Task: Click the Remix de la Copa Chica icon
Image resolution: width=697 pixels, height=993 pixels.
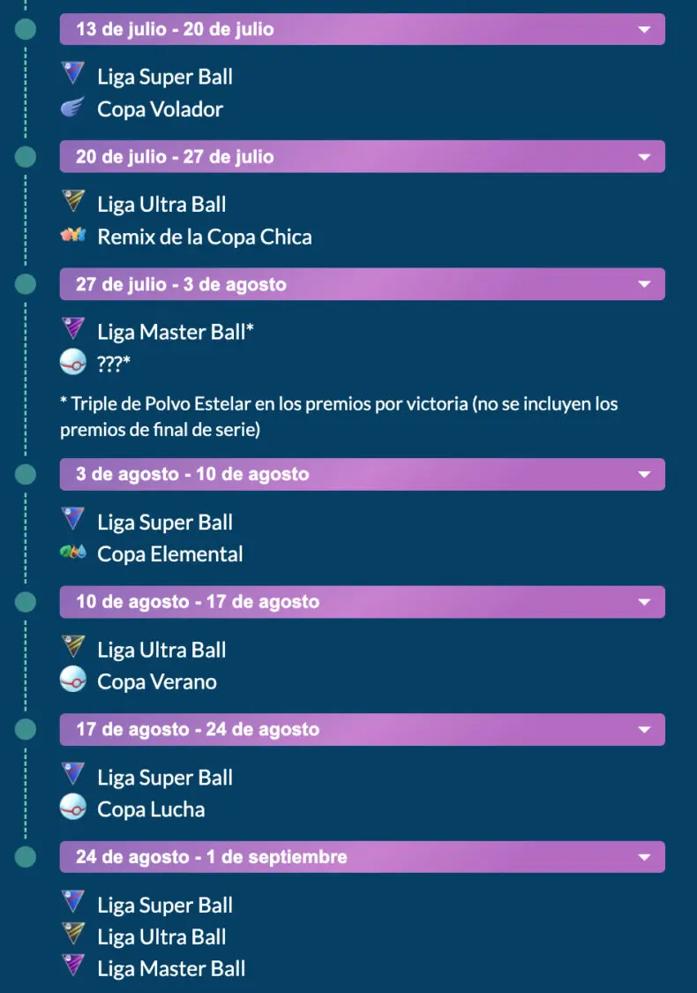Action: pos(73,236)
